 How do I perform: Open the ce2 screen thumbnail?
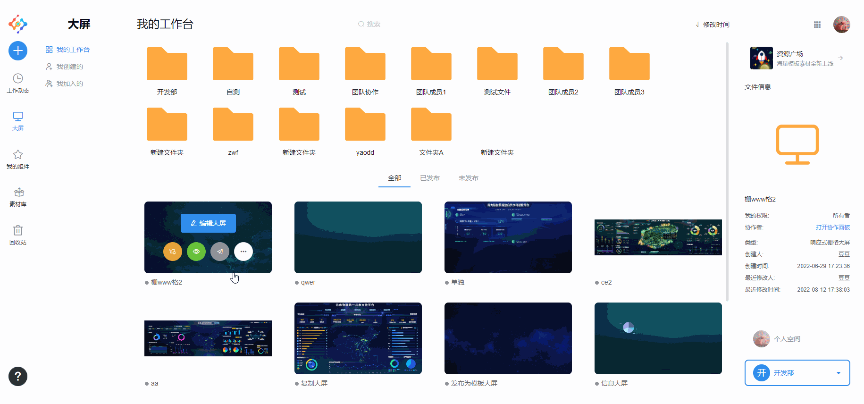(x=658, y=237)
